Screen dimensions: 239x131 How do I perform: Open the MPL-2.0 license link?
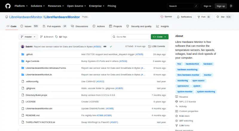[186, 102]
